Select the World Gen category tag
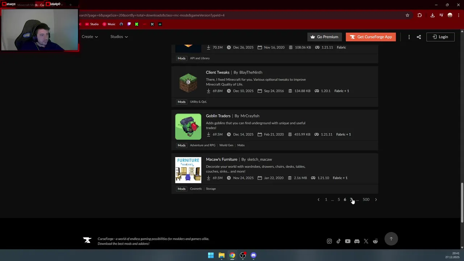This screenshot has height=261, width=464. click(x=226, y=145)
